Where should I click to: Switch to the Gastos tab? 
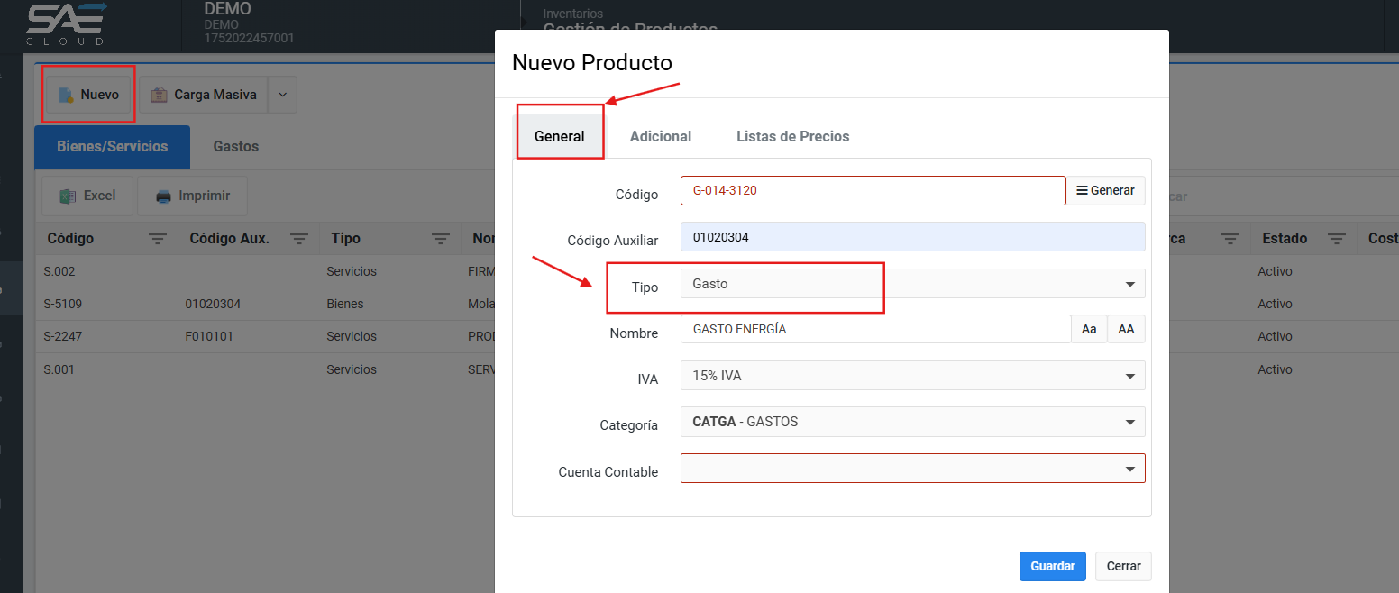point(236,146)
